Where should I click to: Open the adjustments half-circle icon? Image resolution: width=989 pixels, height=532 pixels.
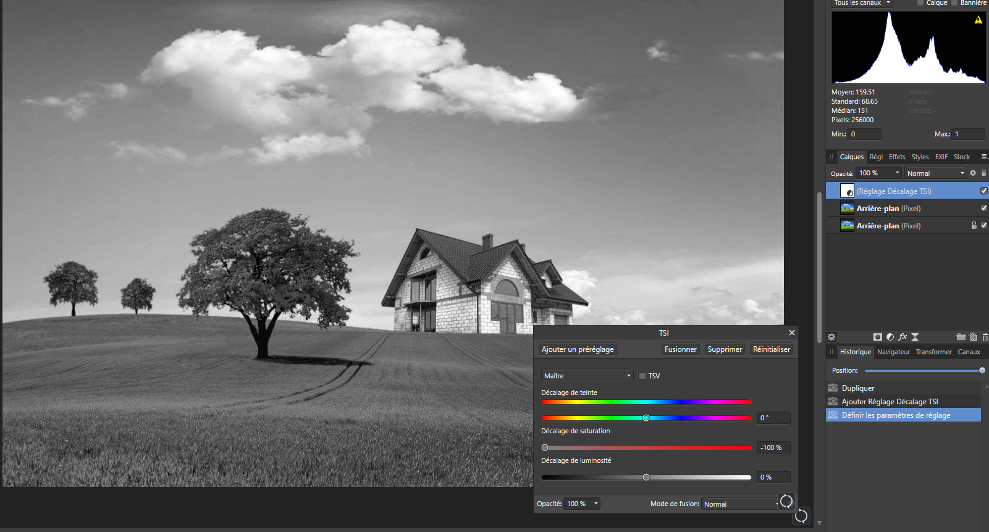click(x=890, y=337)
